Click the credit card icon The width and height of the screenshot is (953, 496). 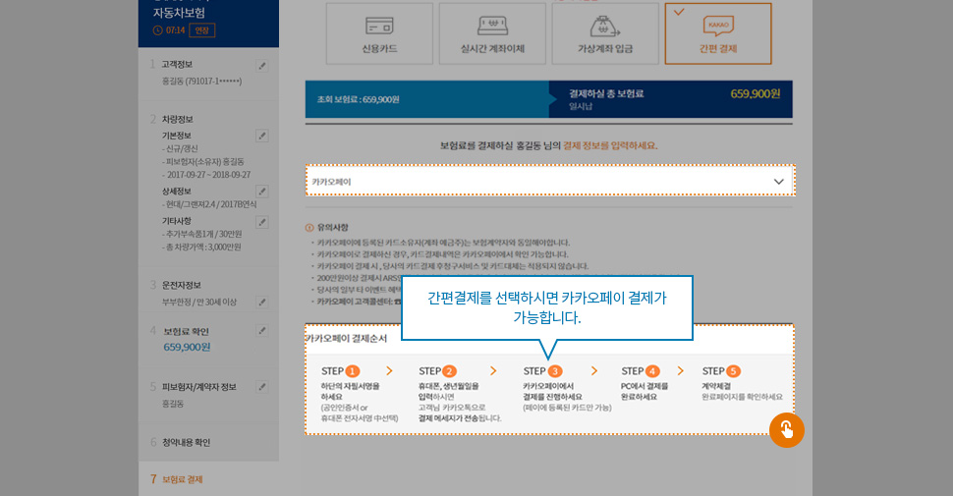click(379, 26)
